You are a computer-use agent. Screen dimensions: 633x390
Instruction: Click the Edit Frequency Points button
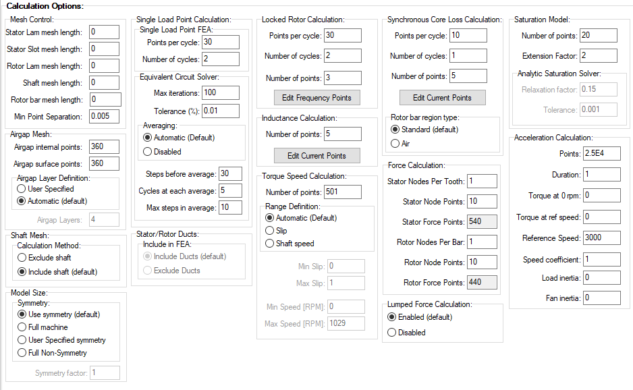pos(316,98)
